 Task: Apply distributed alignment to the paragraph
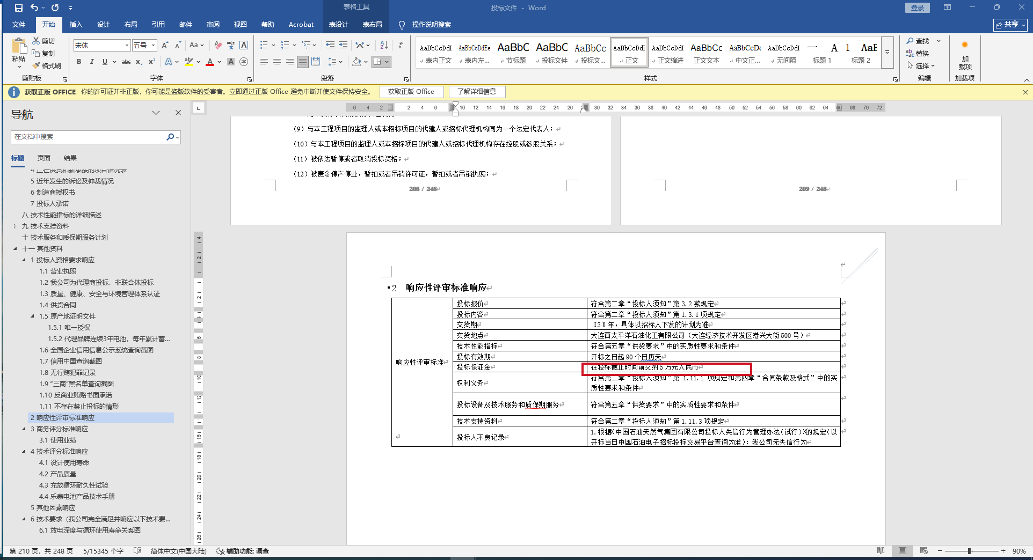coord(316,62)
